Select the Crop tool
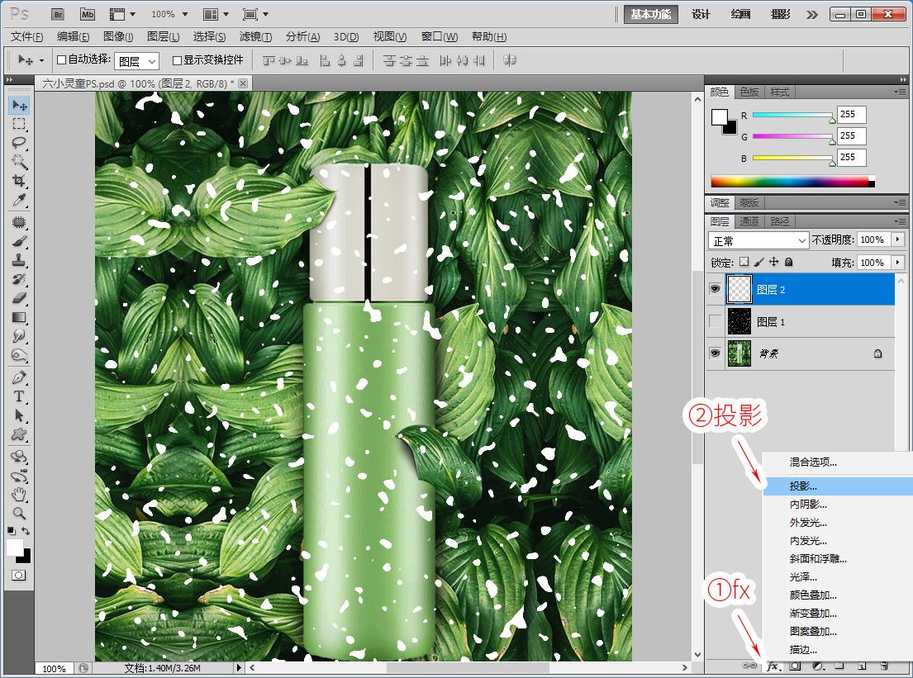This screenshot has width=913, height=678. (19, 181)
